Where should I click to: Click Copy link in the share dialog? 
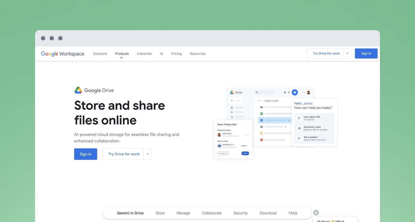coord(223,153)
